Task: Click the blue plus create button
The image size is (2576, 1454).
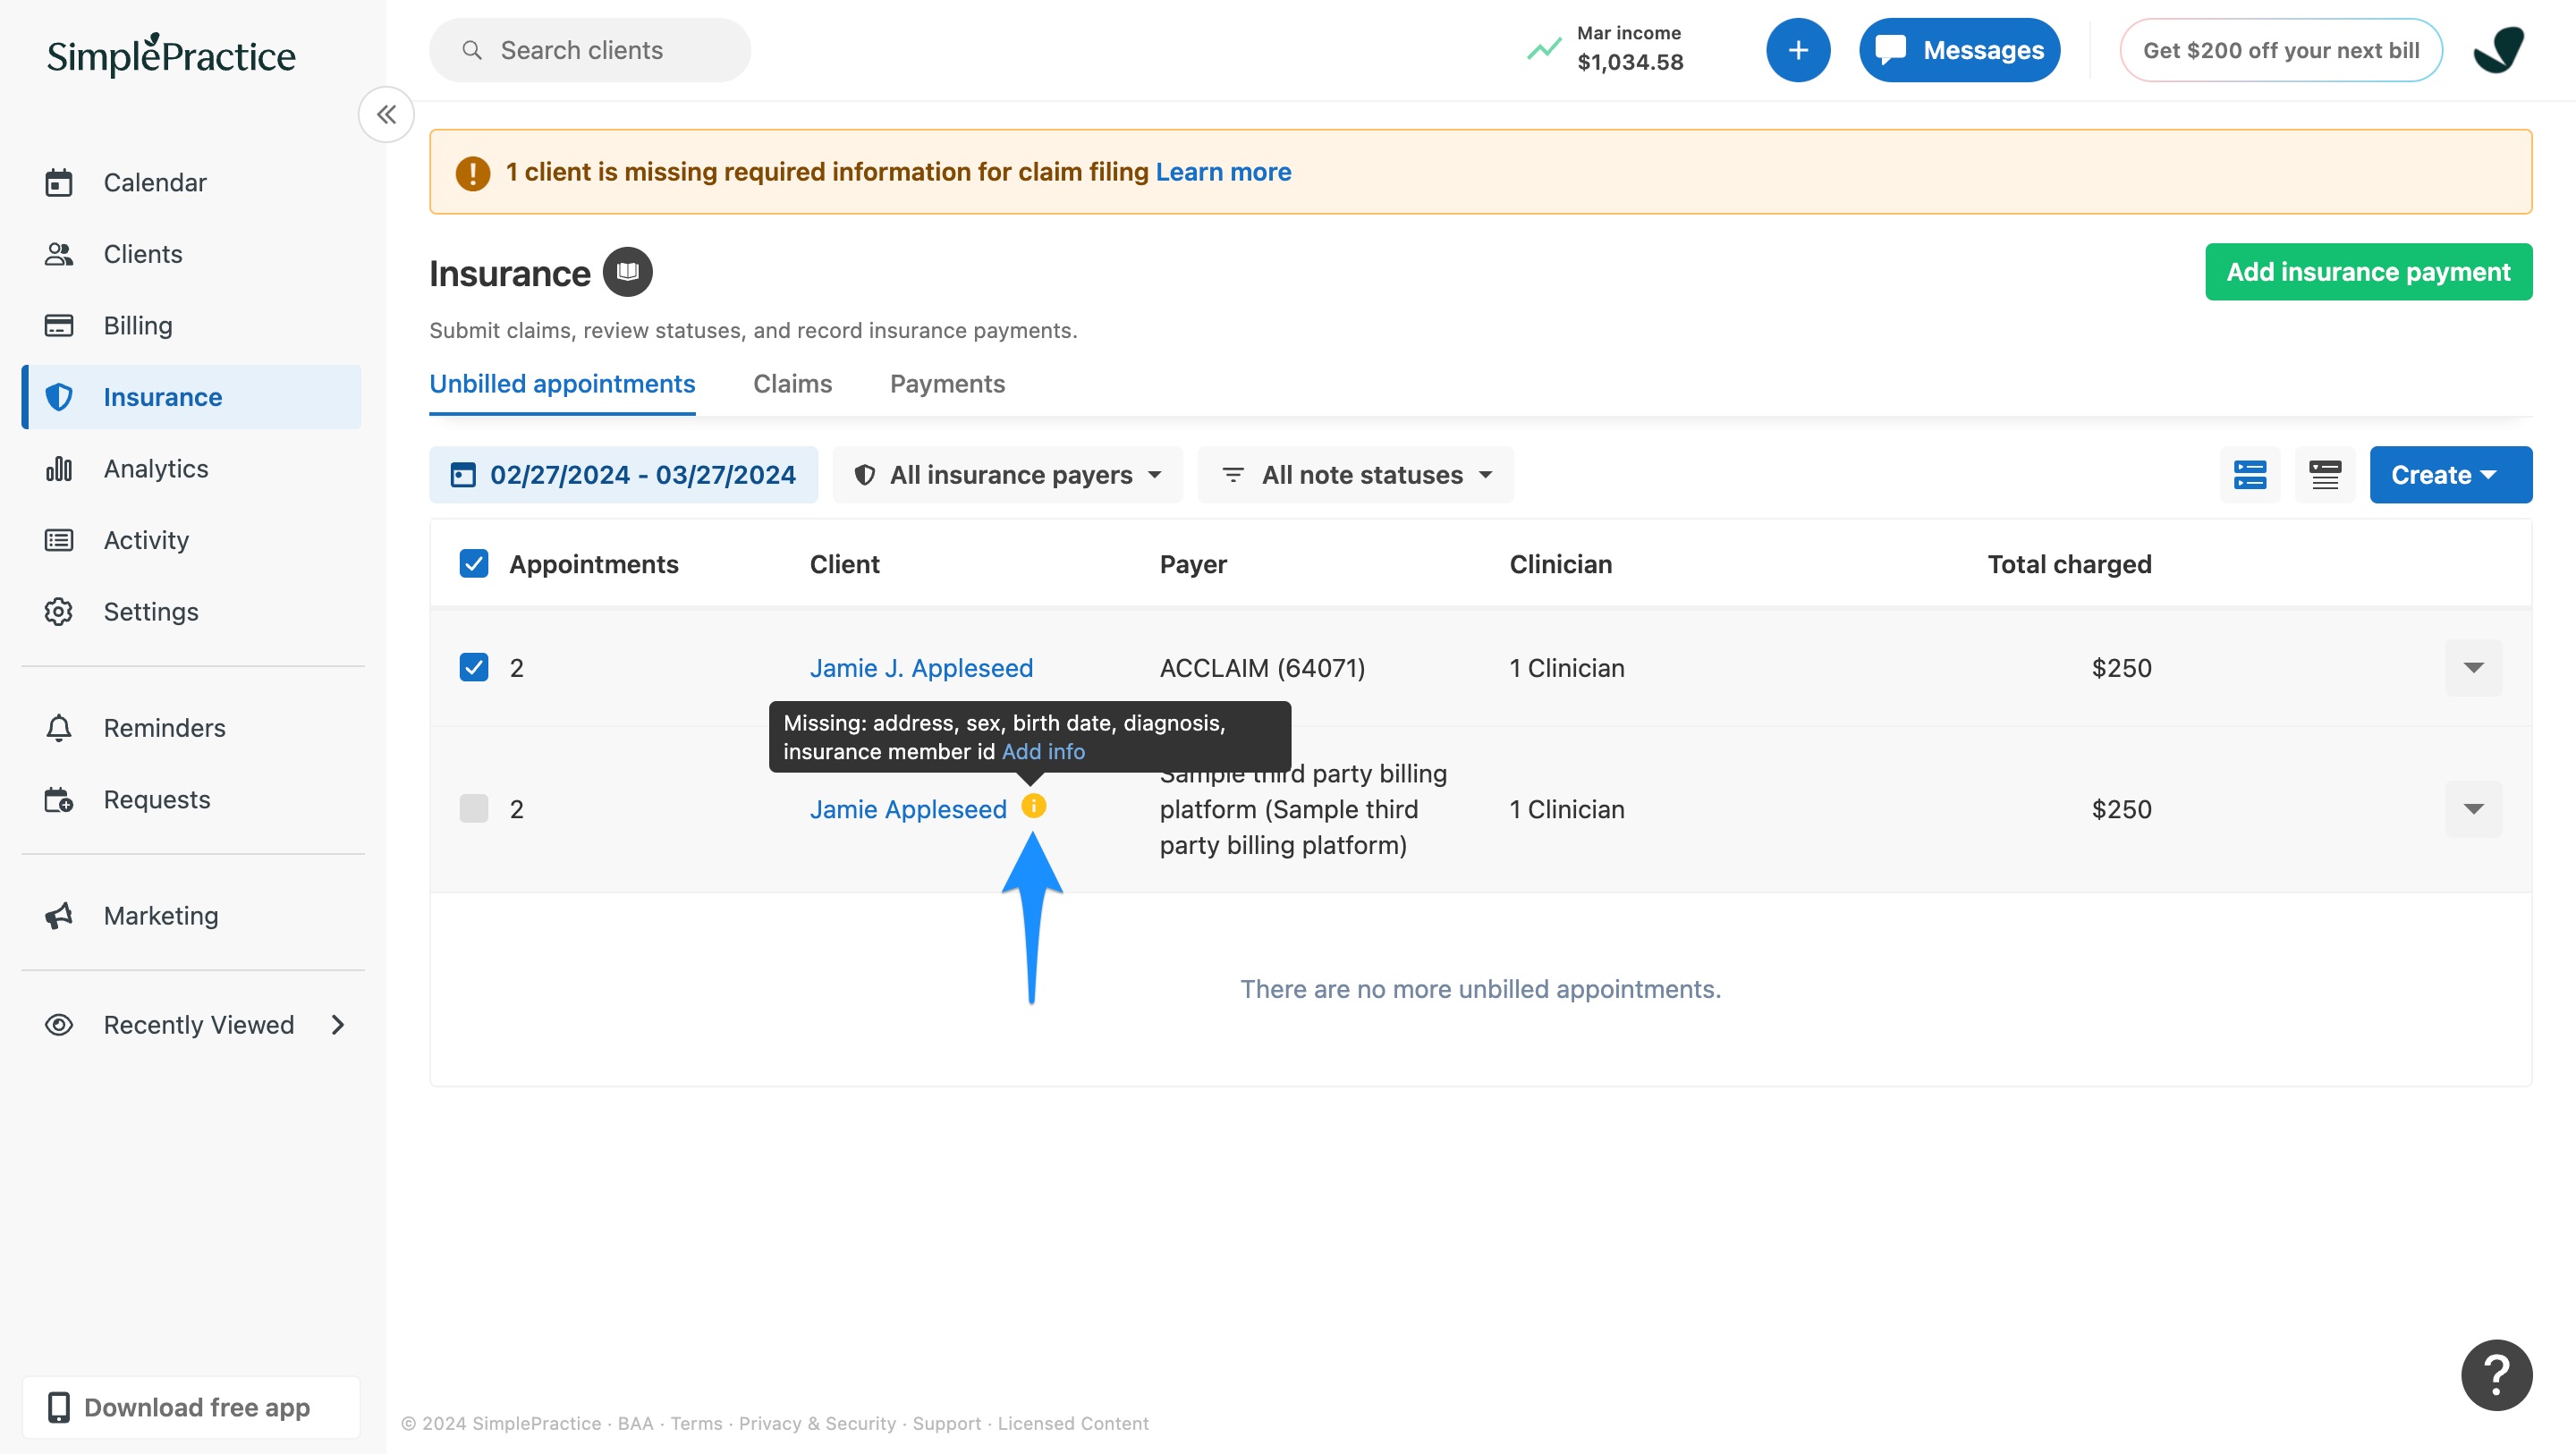Action: (1797, 50)
